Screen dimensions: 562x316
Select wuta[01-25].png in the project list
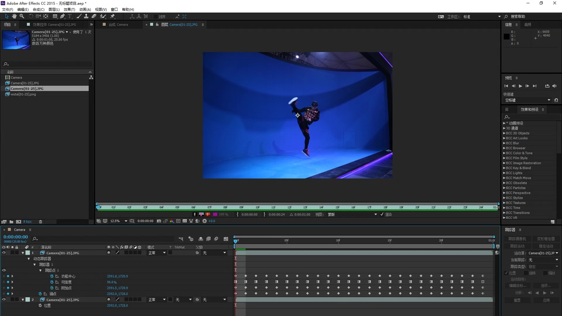coord(23,94)
